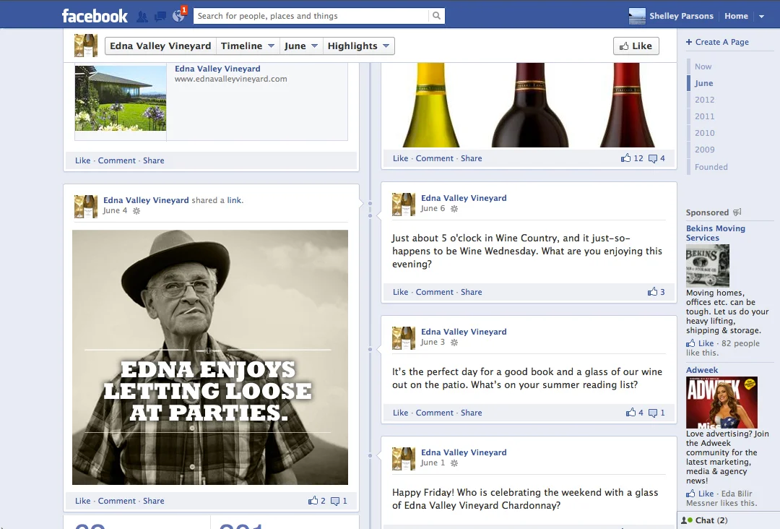780x529 pixels.
Task: Click the comment bubble icon on June 4 post
Action: (335, 501)
